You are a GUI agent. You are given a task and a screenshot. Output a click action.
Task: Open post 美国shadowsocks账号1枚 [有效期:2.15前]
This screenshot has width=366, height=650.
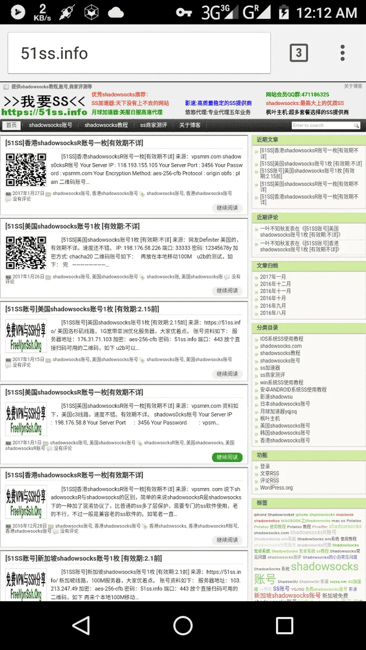[82, 309]
